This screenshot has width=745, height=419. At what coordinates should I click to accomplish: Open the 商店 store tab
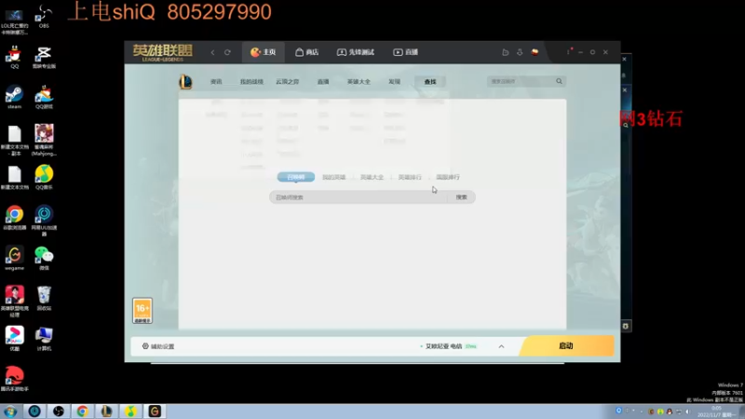pos(307,52)
